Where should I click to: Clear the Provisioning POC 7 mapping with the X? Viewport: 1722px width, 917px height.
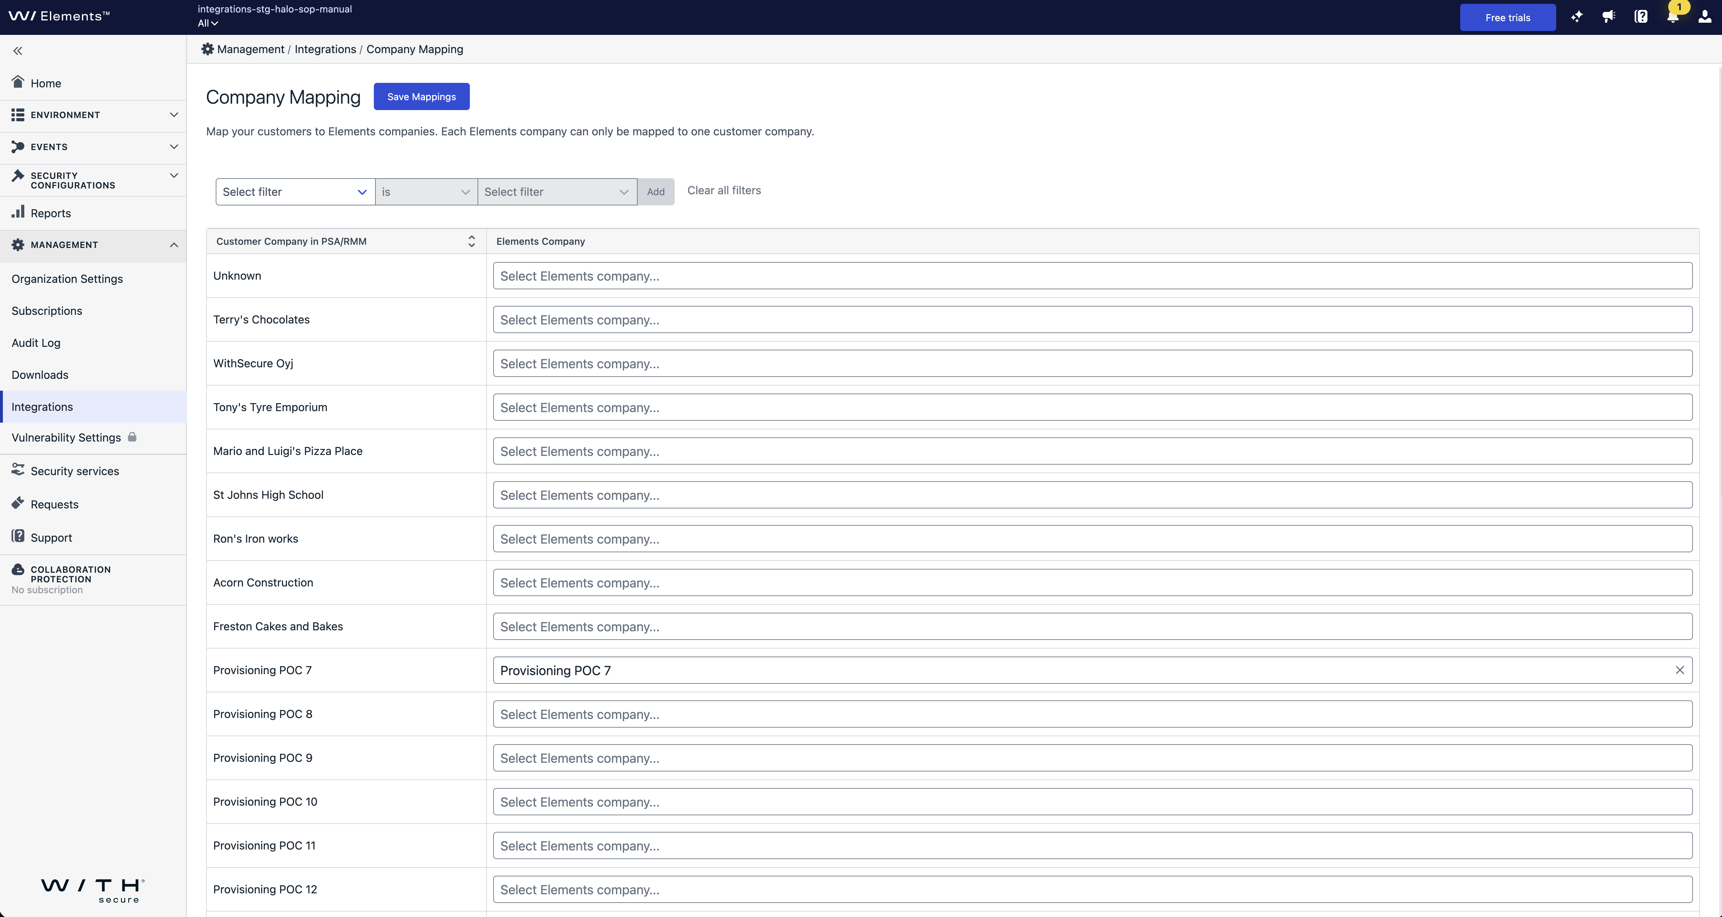[x=1679, y=670]
